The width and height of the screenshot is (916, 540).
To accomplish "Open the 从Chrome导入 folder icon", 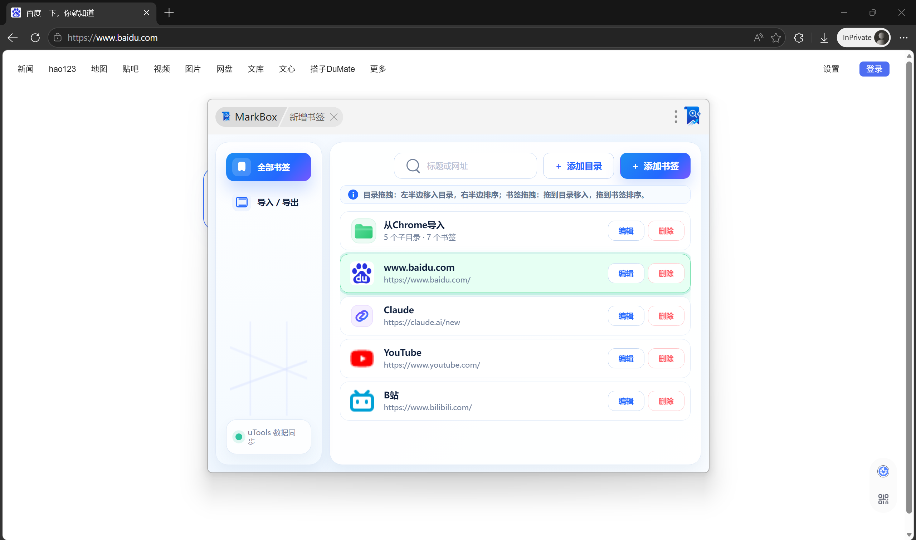I will click(x=363, y=231).
